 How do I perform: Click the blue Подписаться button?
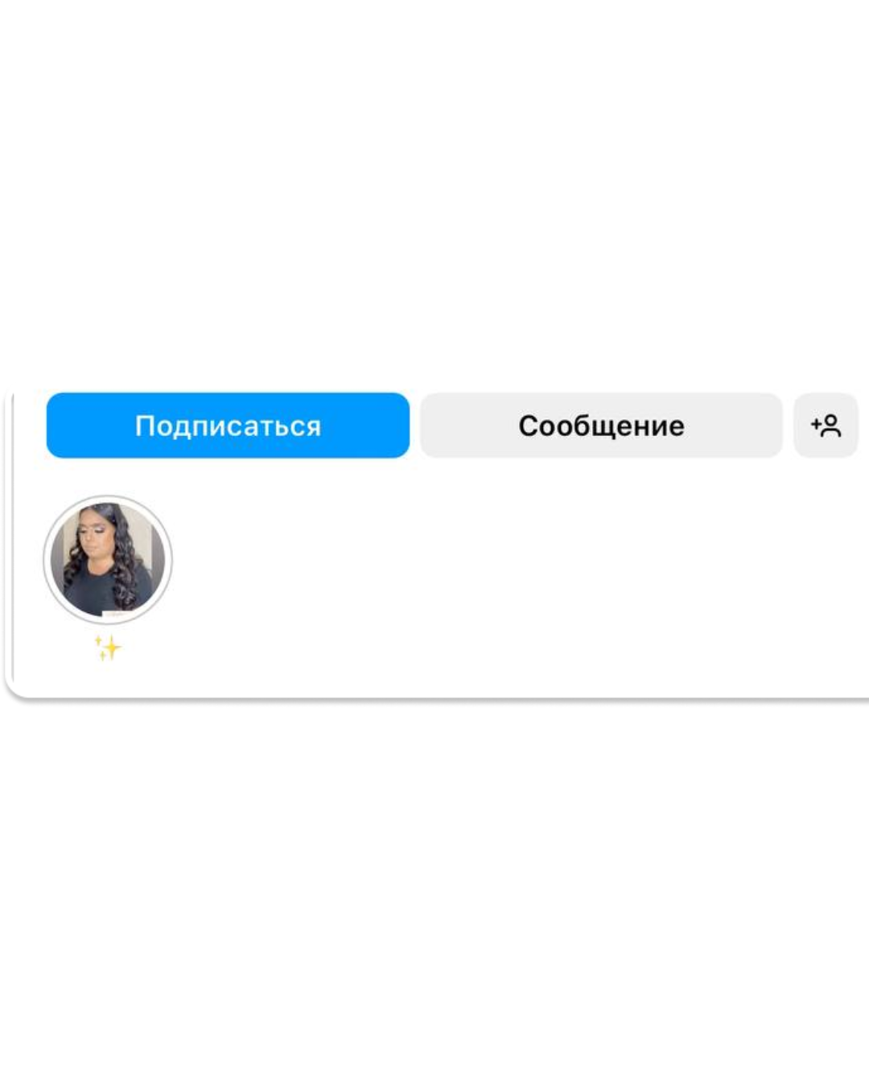coord(228,426)
